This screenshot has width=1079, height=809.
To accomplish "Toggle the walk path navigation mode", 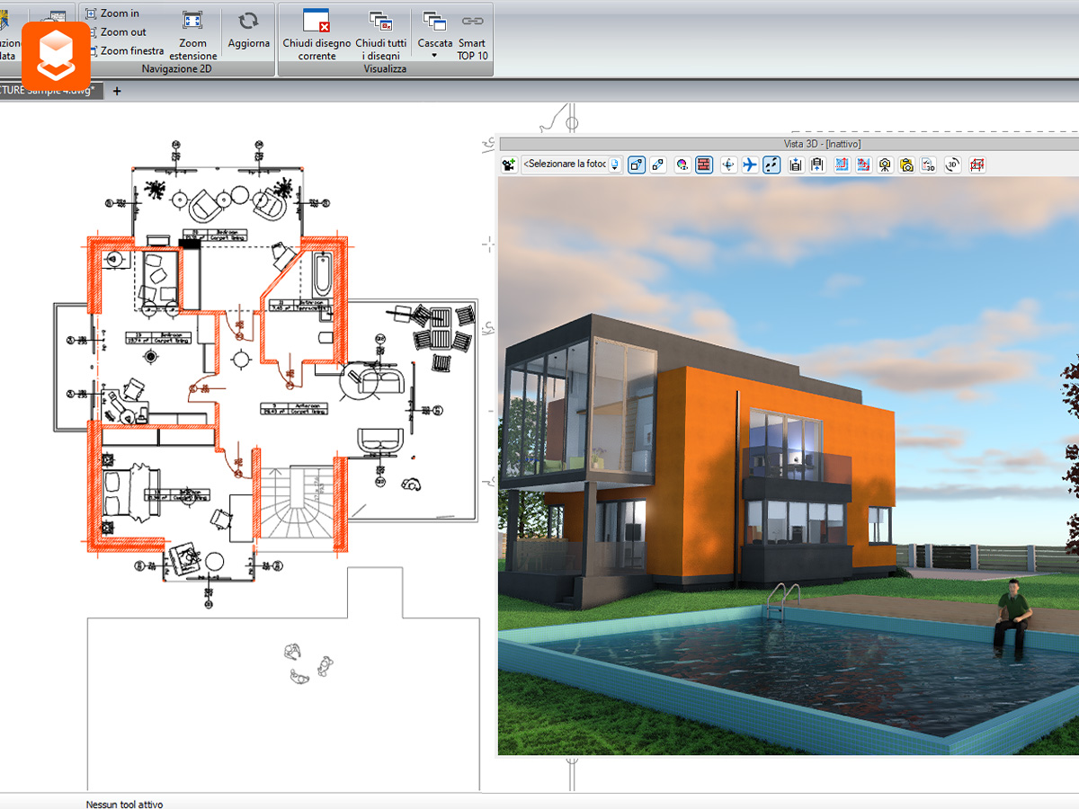I will pyautogui.click(x=771, y=164).
